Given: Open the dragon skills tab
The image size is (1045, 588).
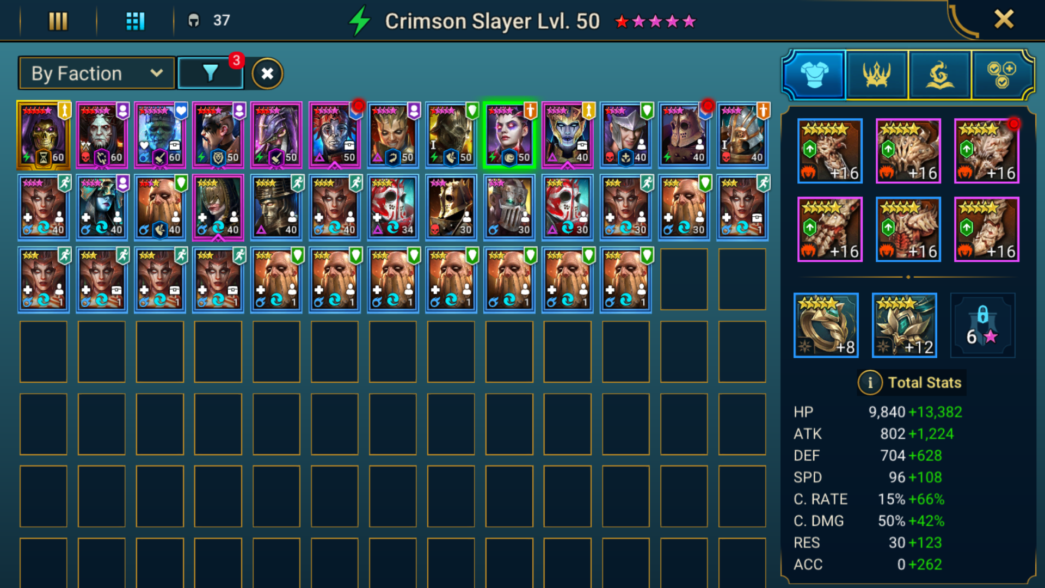Looking at the screenshot, I should point(939,75).
